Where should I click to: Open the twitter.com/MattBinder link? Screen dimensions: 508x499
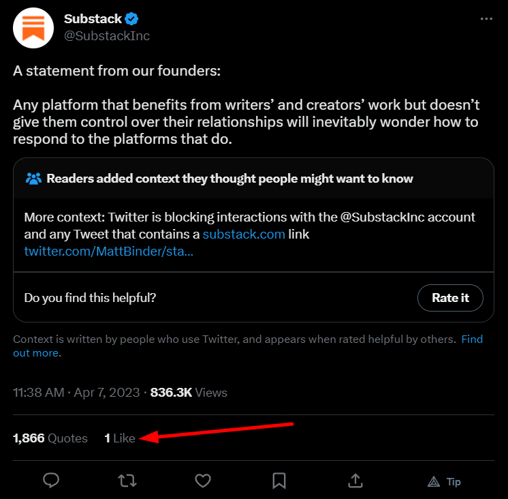109,252
